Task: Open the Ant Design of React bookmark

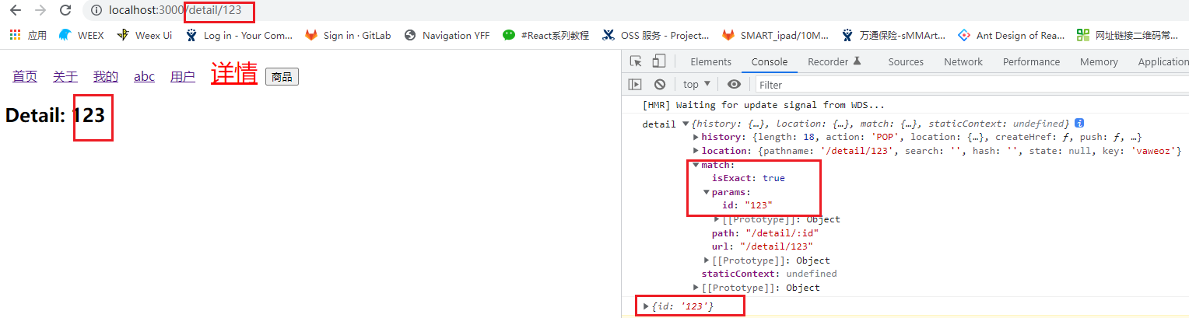Action: pyautogui.click(x=1011, y=35)
